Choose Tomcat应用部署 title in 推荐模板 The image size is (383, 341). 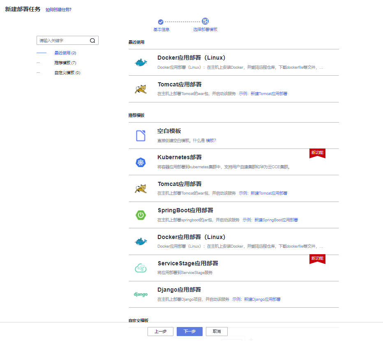tap(180, 184)
